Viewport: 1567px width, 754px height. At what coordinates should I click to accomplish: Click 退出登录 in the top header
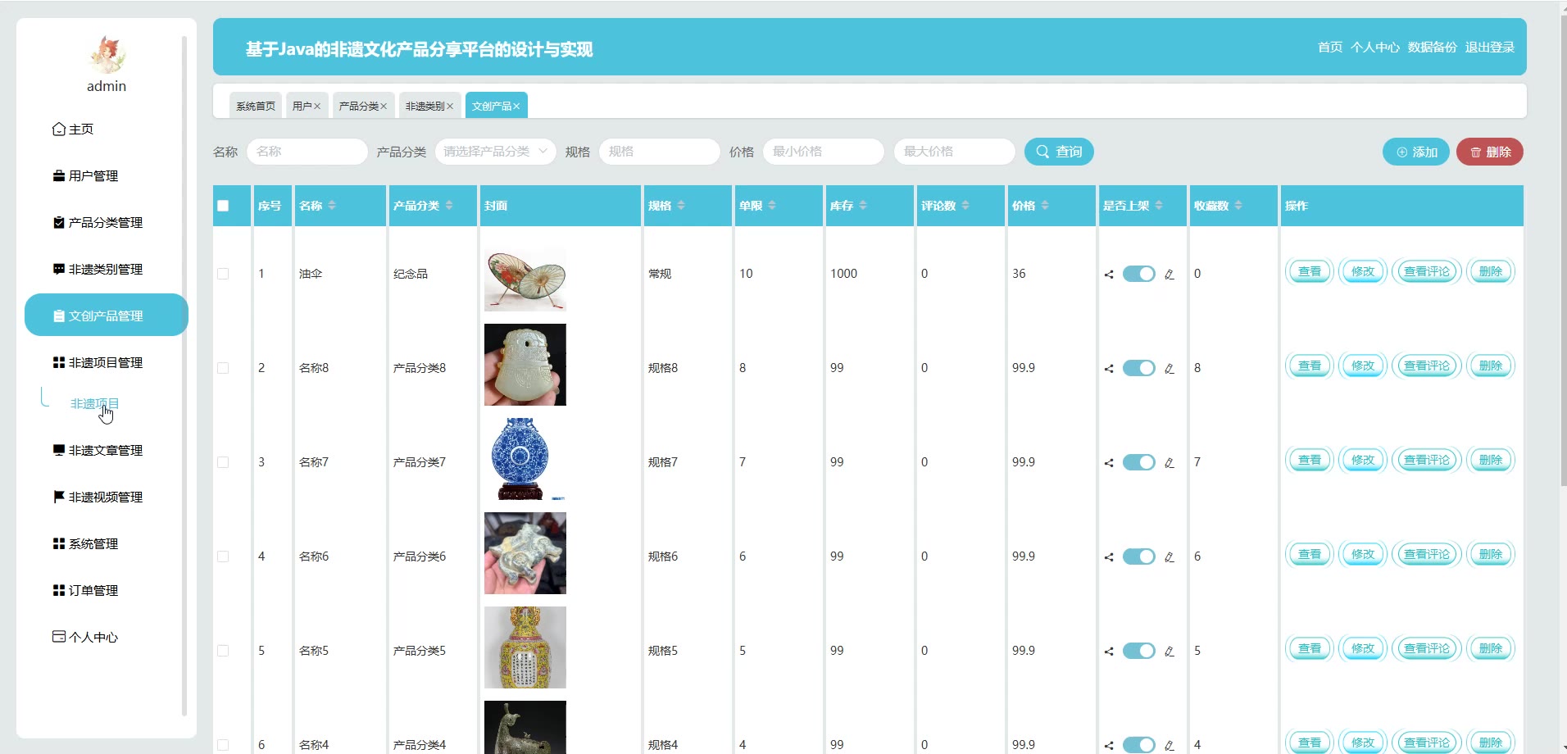[1490, 48]
